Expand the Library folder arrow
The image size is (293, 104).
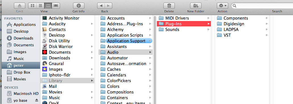click(x=92, y=81)
